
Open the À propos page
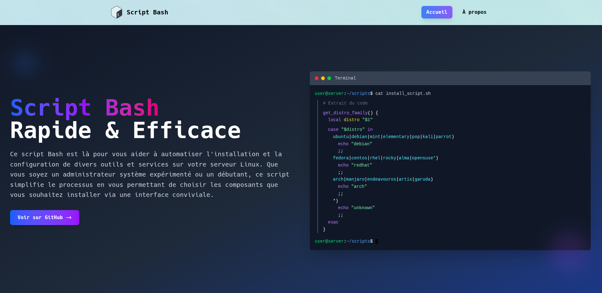(x=474, y=12)
